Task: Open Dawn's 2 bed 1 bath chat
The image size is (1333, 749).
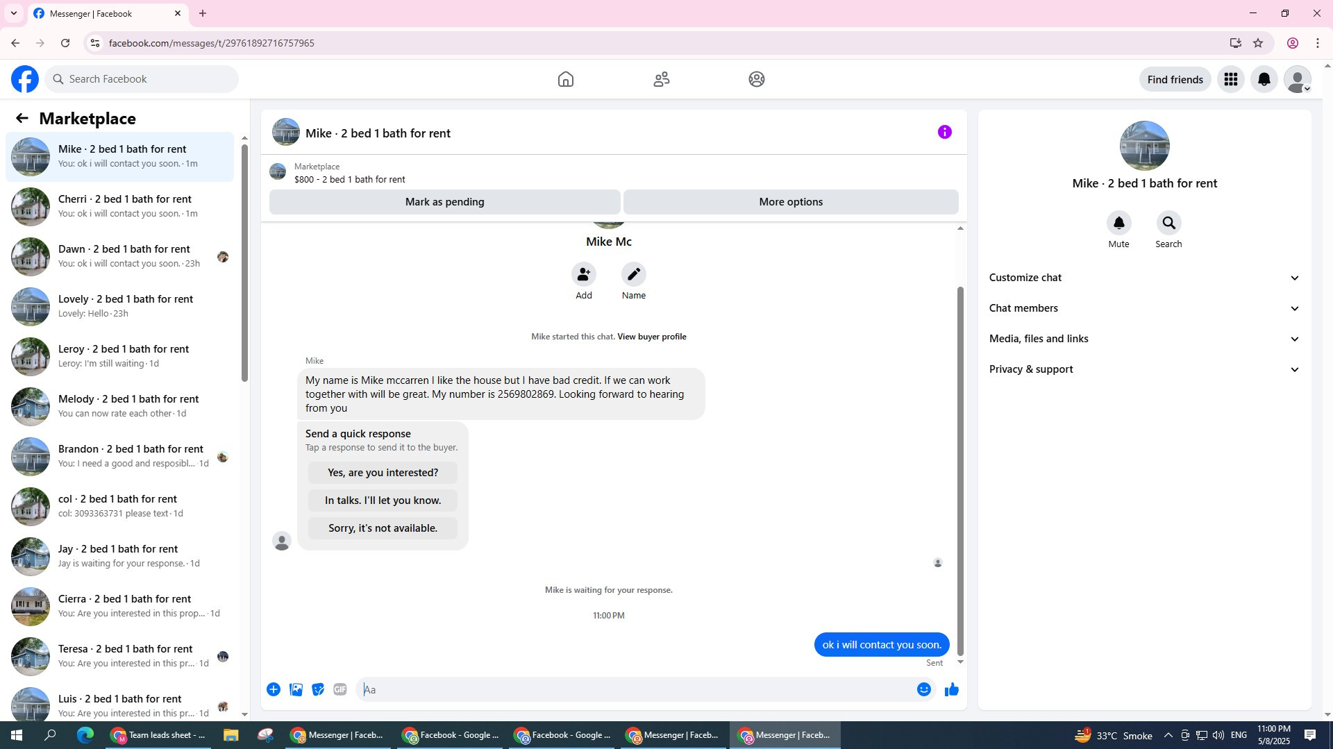Action: click(119, 256)
